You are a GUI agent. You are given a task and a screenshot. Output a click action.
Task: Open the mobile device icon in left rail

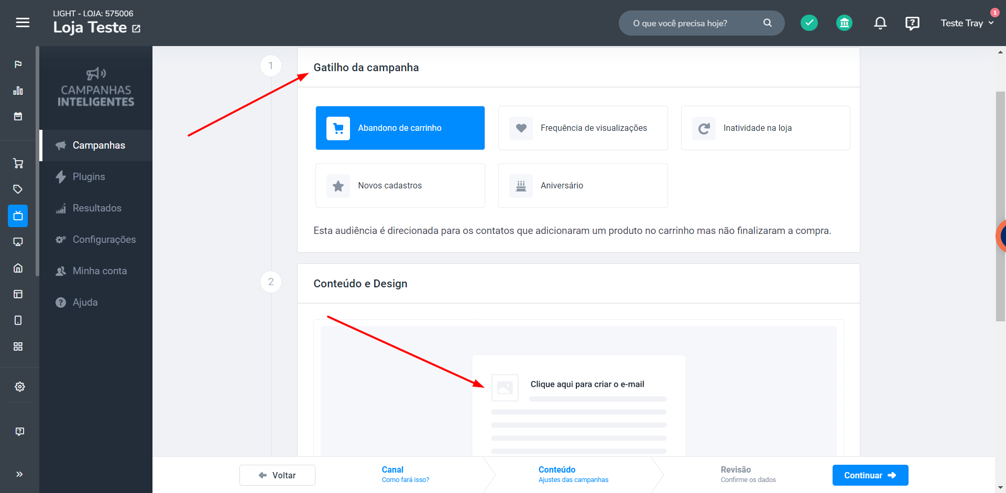[18, 320]
